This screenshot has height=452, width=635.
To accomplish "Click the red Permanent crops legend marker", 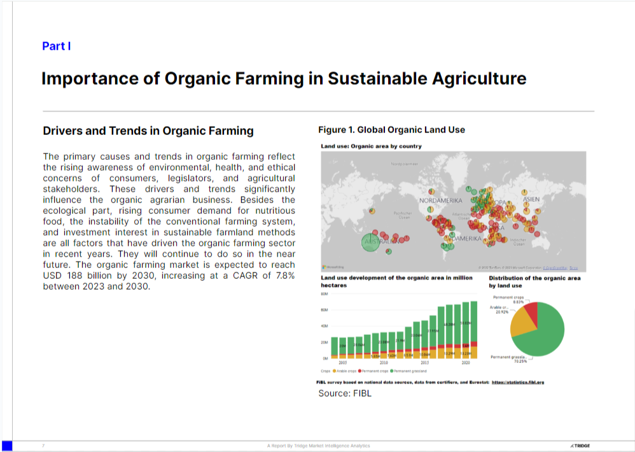I will tap(359, 371).
